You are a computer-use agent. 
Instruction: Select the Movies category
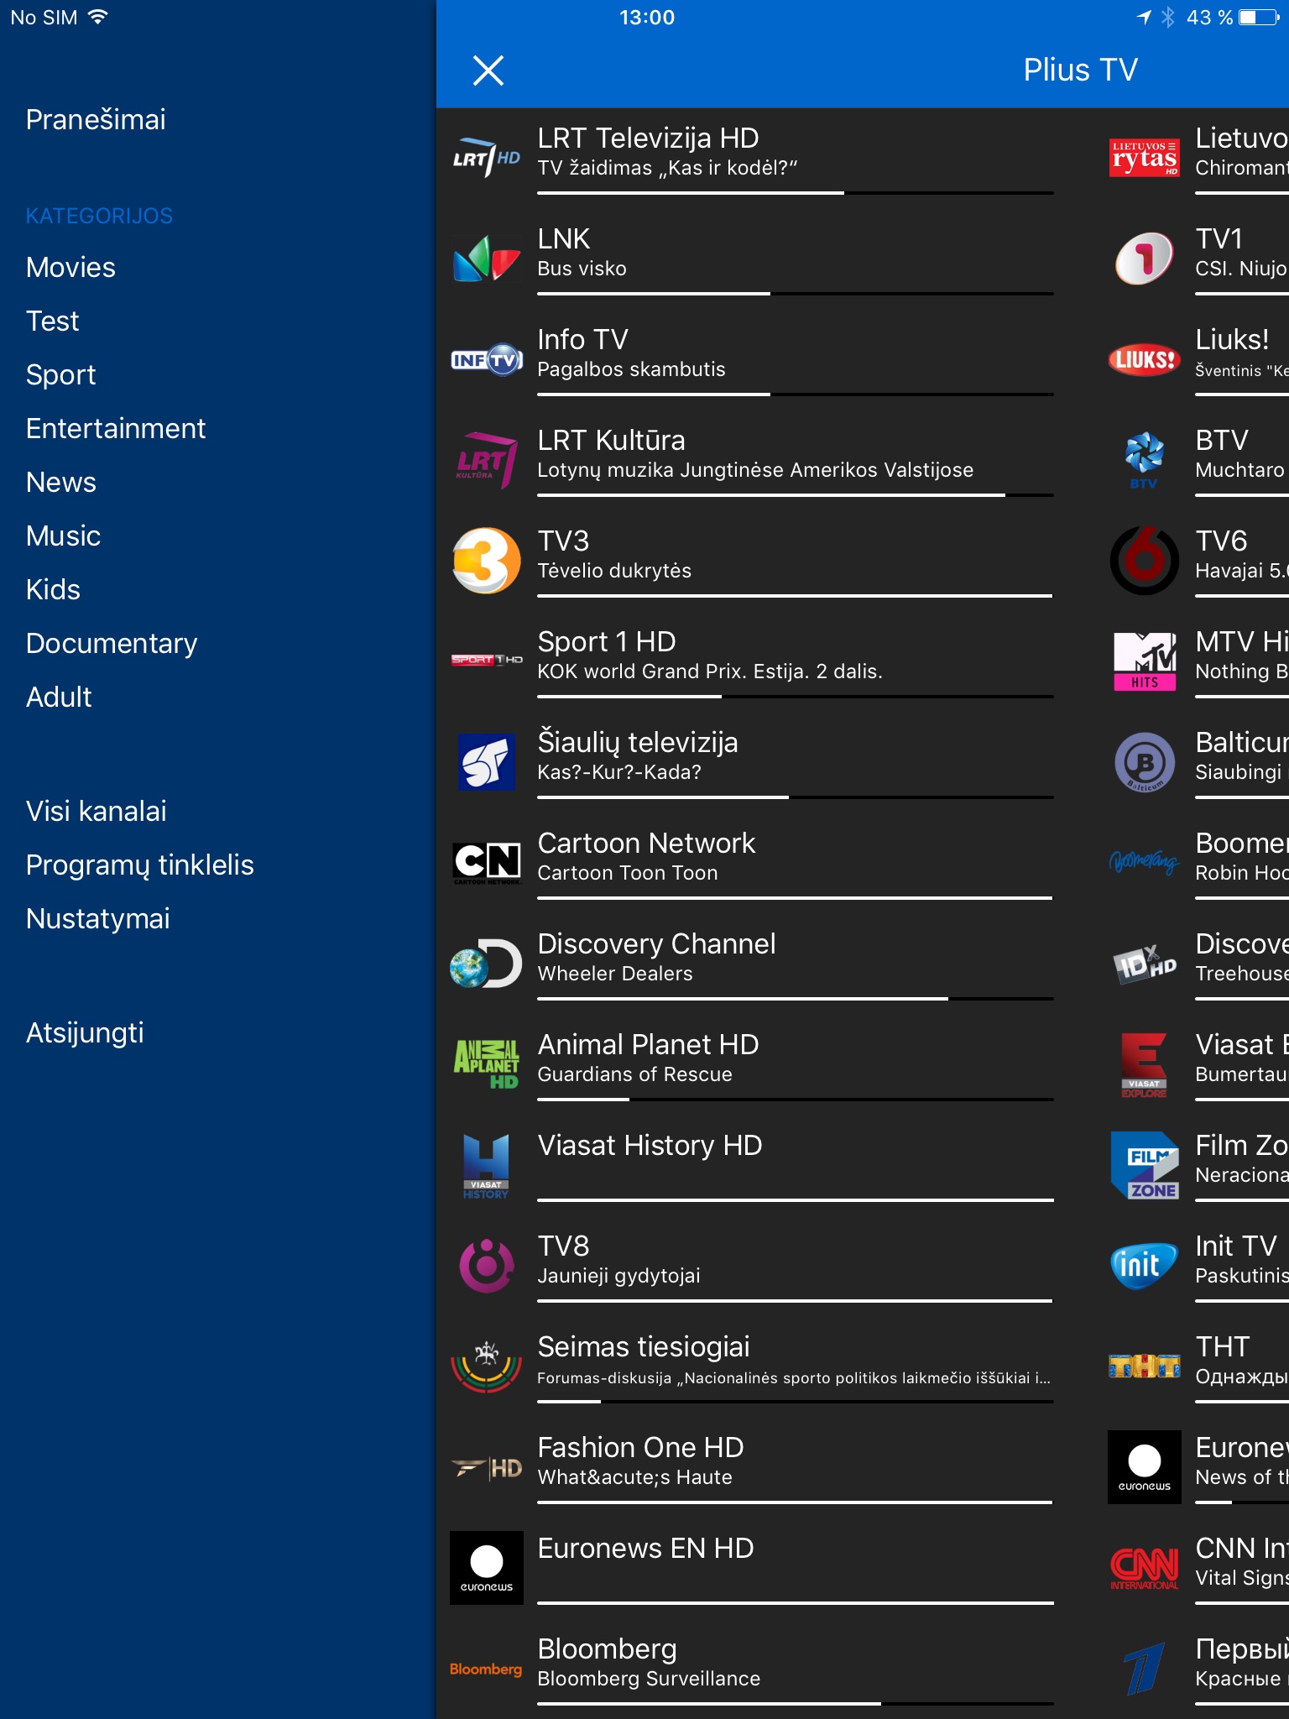70,267
